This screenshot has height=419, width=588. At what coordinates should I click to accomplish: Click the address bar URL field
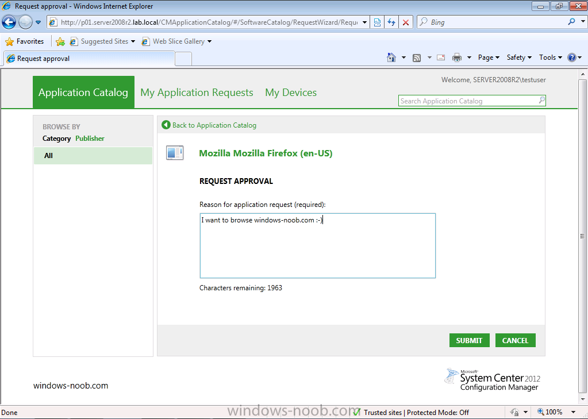point(209,22)
